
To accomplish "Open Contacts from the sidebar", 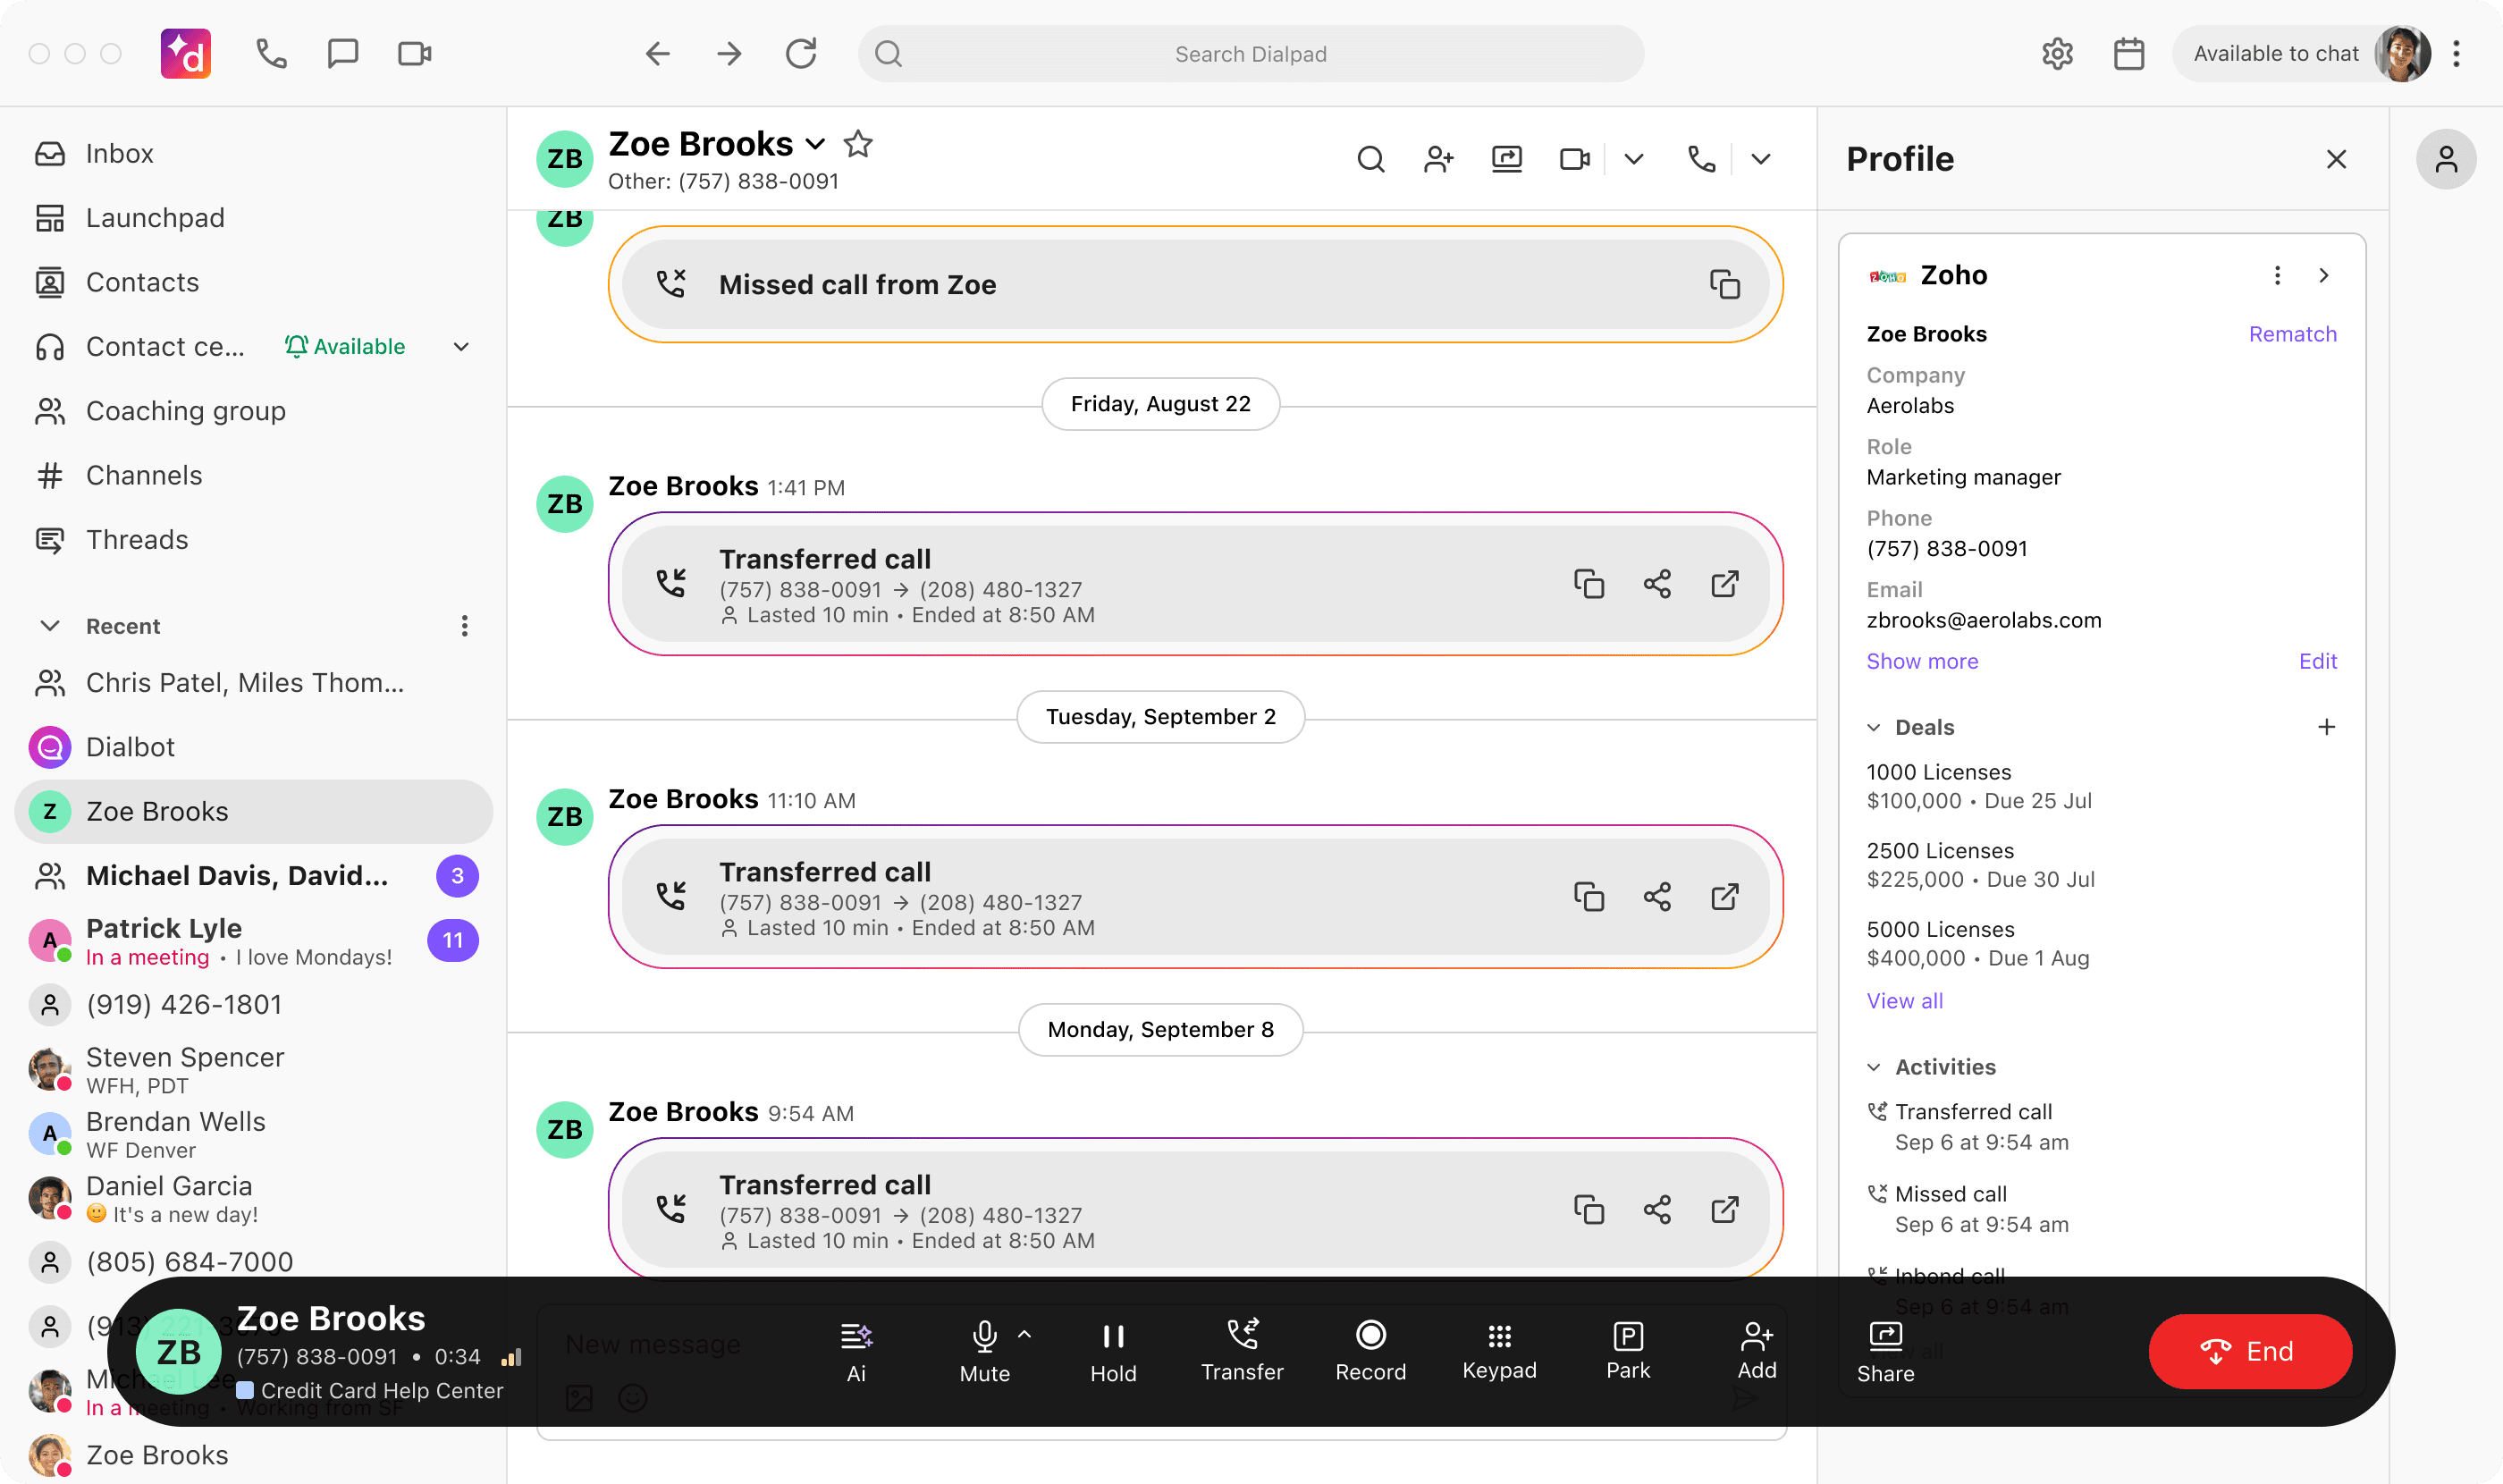I will pyautogui.click(x=142, y=282).
